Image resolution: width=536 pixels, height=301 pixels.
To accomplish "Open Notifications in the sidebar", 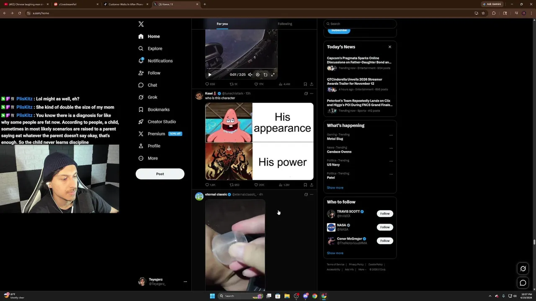I will pos(155,61).
